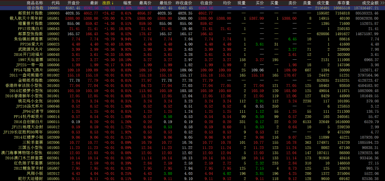Click the 成交金额 column header
This screenshot has height=181, width=385.
pos(370,3)
